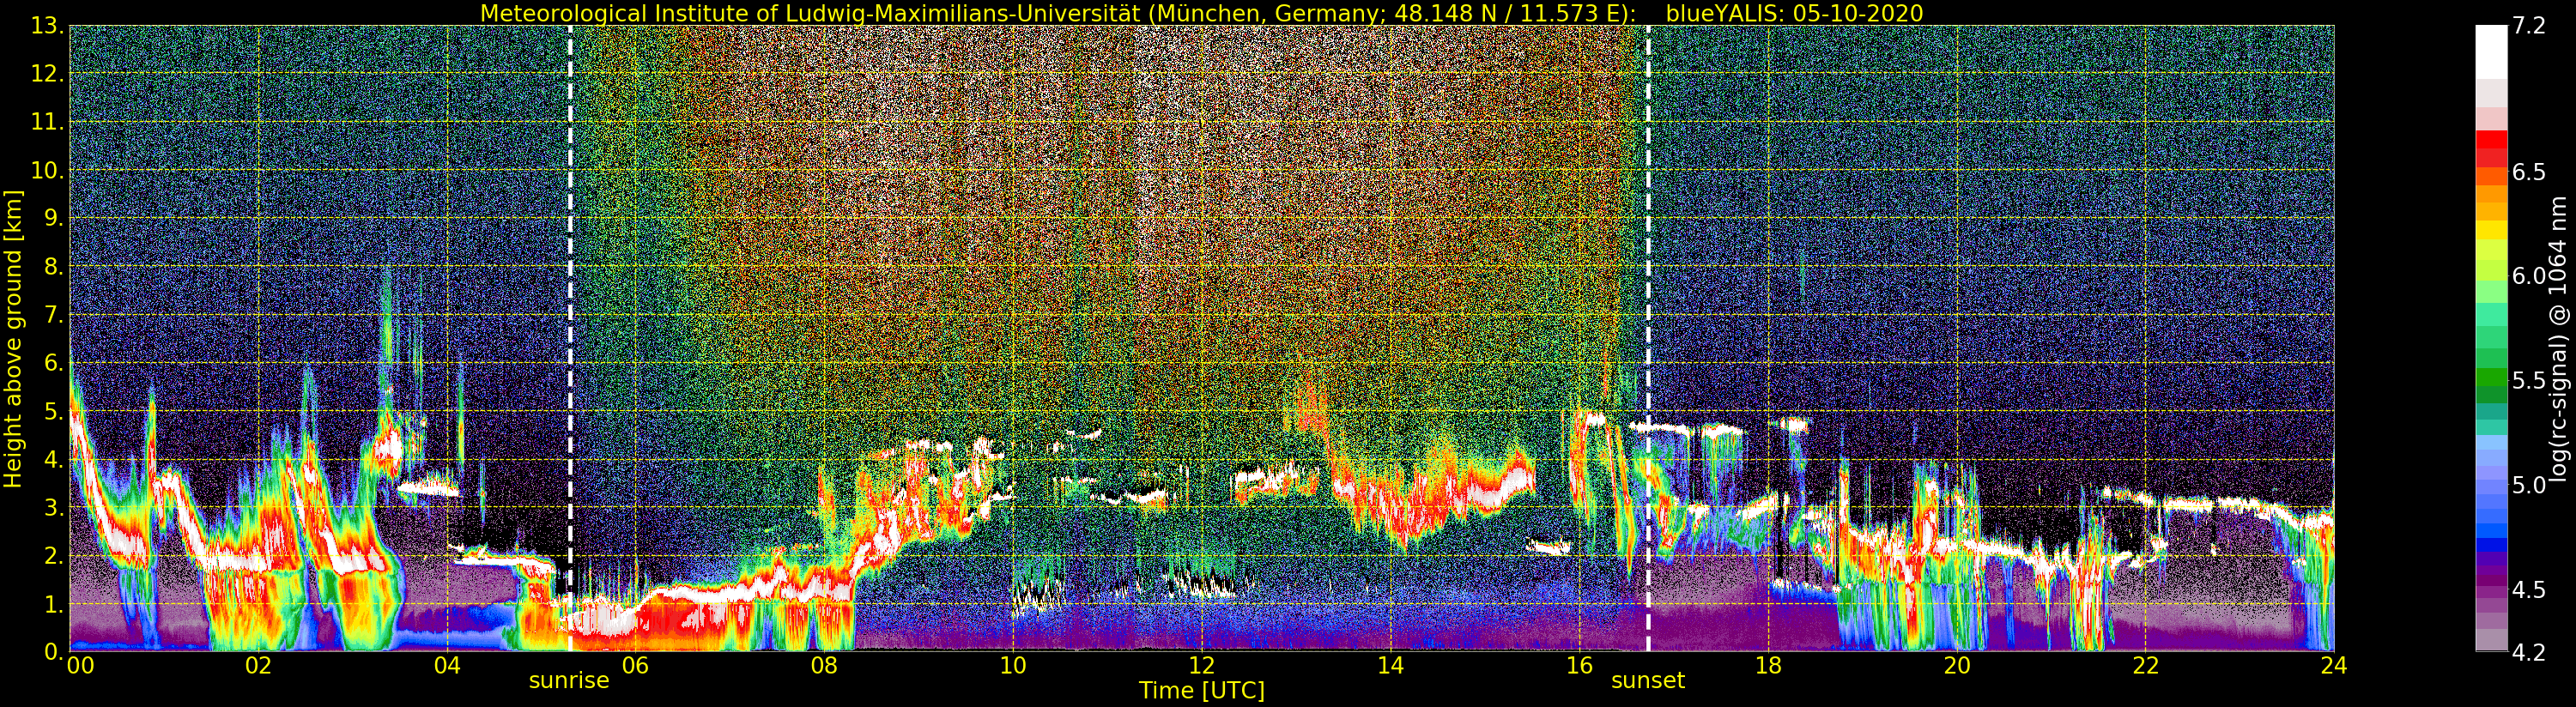This screenshot has width=2576, height=707.
Task: Click the colorbar tick value 6.0
Action: (2529, 276)
